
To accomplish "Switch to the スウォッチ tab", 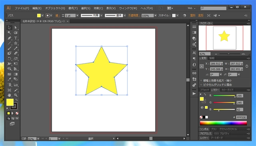I will click(x=204, y=90).
